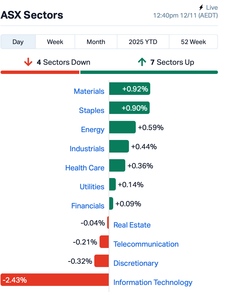Viewport: 229px width, 292px height.
Task: Click the green up arrow icon
Action: click(142, 62)
